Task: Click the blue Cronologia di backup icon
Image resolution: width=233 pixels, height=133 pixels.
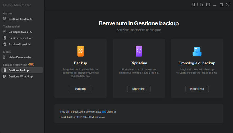Action: 197,51
